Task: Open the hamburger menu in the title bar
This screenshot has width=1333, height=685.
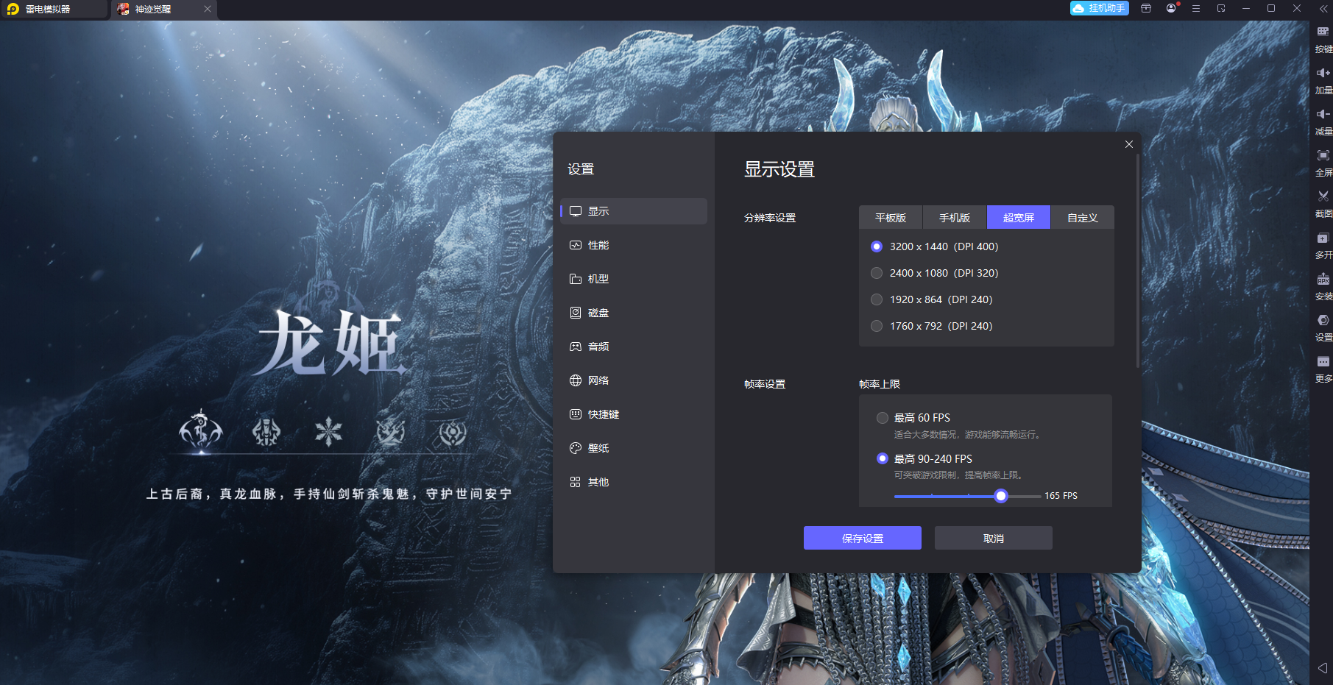Action: pos(1196,8)
